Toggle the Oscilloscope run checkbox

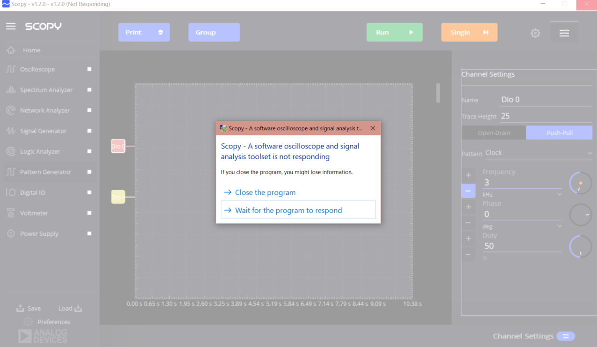point(89,69)
